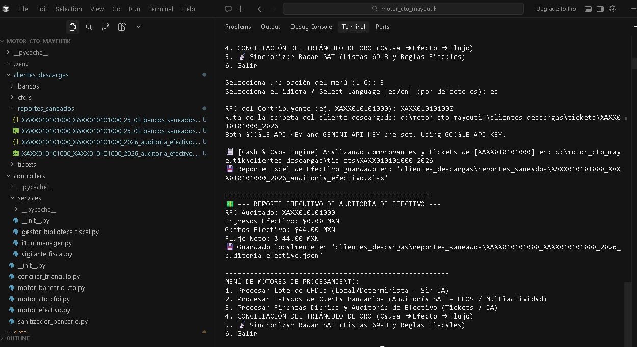Image resolution: width=637 pixels, height=347 pixels.
Task: Switch to the Output tab
Action: [x=271, y=27]
